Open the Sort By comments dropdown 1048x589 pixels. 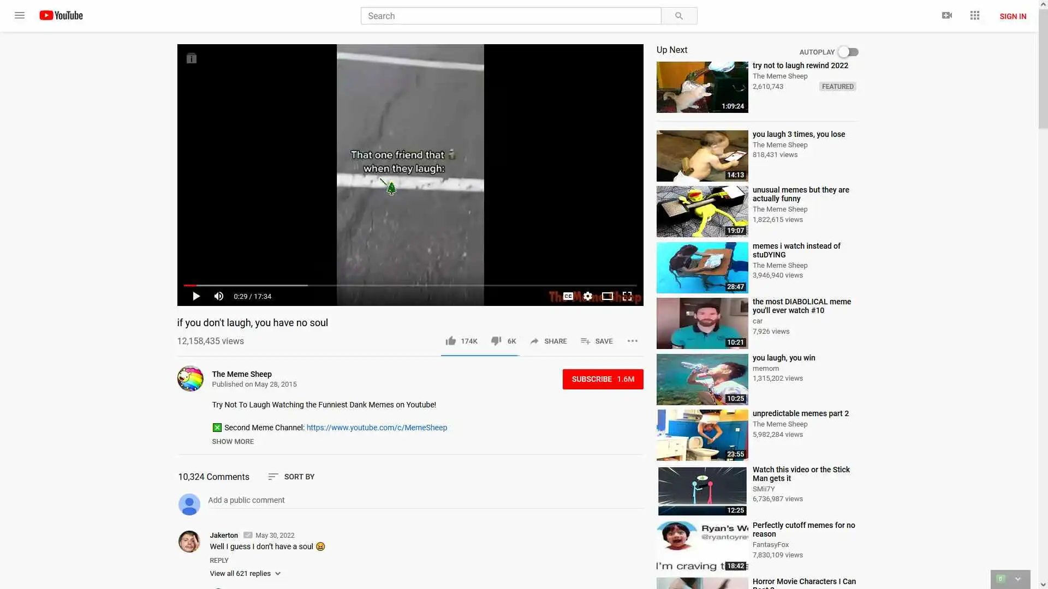click(291, 477)
